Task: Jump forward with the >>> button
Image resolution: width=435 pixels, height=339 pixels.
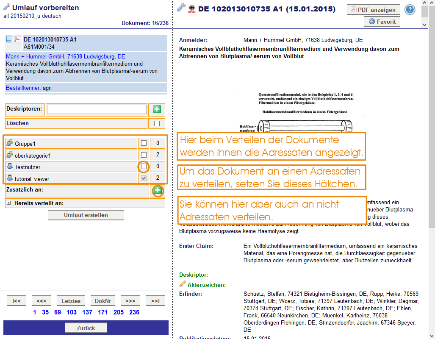Action: click(130, 301)
